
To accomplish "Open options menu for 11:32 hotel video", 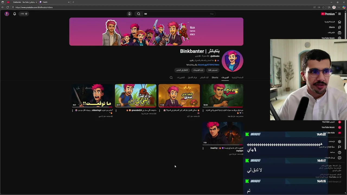I will pos(159,110).
